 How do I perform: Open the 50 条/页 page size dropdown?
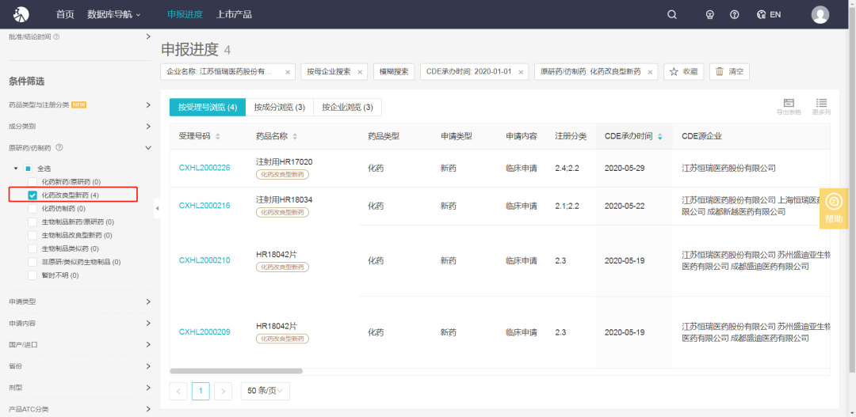click(266, 391)
